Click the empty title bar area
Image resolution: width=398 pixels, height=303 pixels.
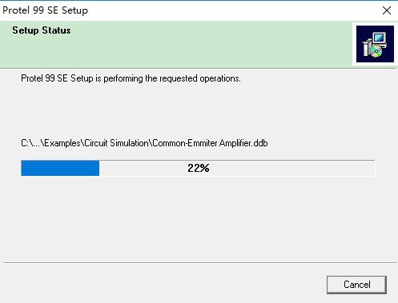[232, 10]
